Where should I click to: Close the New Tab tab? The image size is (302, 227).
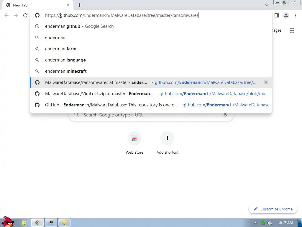[x=68, y=5]
